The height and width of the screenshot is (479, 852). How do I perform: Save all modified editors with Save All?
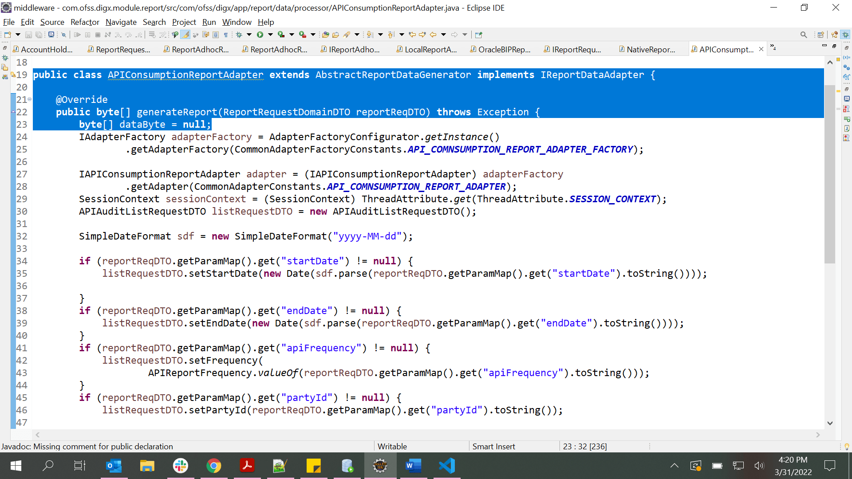pyautogui.click(x=39, y=34)
